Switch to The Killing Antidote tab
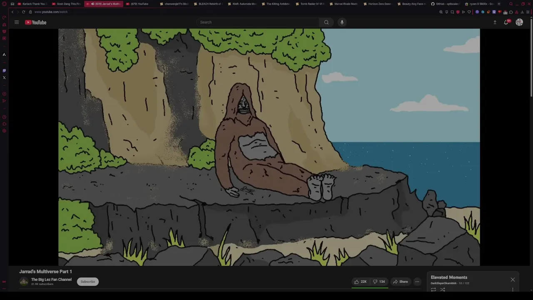 click(276, 4)
